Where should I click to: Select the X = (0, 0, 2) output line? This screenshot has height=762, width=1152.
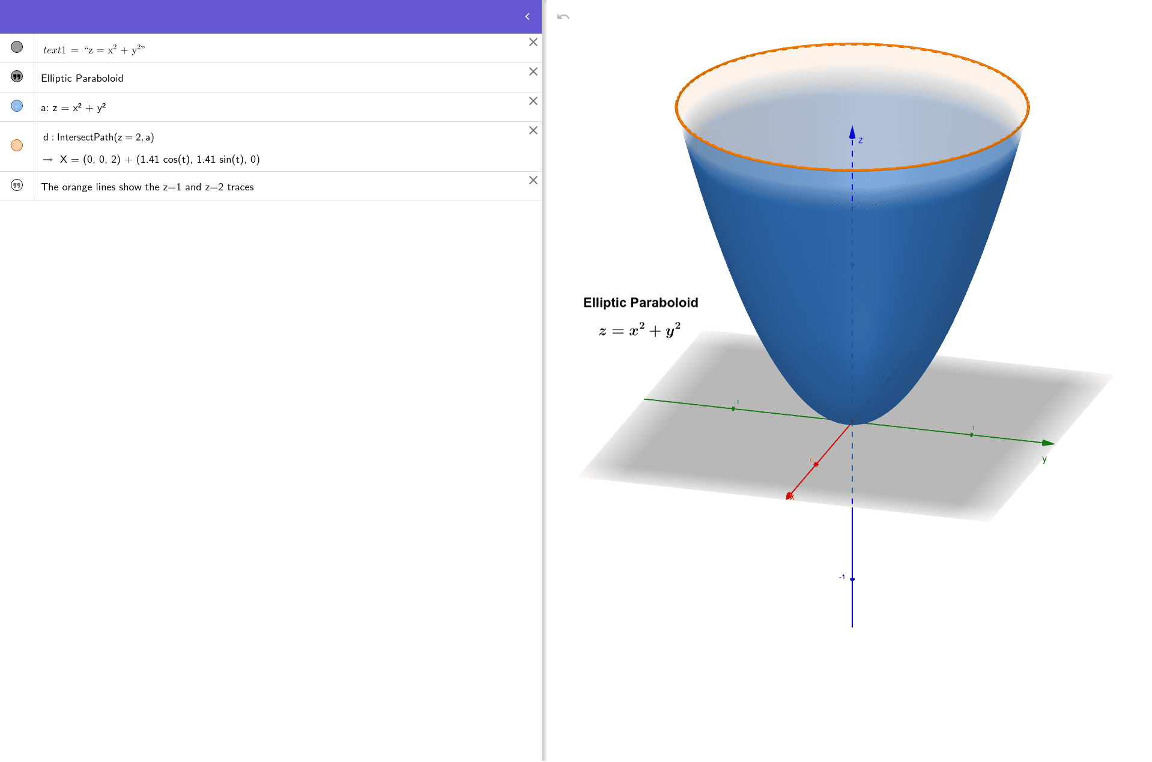coord(160,160)
